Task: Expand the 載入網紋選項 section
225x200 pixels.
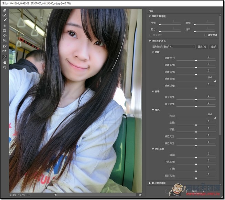Action: coord(150,183)
